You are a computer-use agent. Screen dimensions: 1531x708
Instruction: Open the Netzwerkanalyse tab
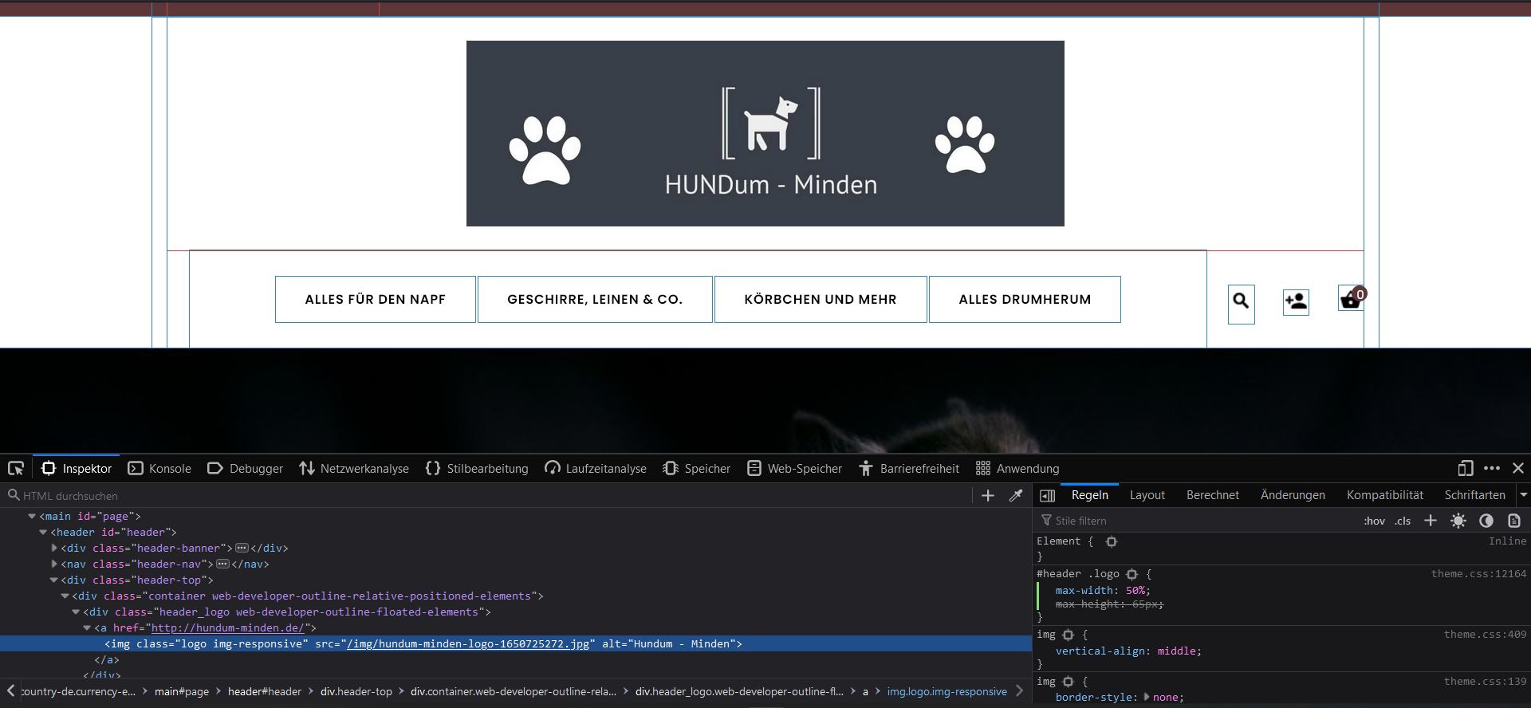click(x=354, y=469)
